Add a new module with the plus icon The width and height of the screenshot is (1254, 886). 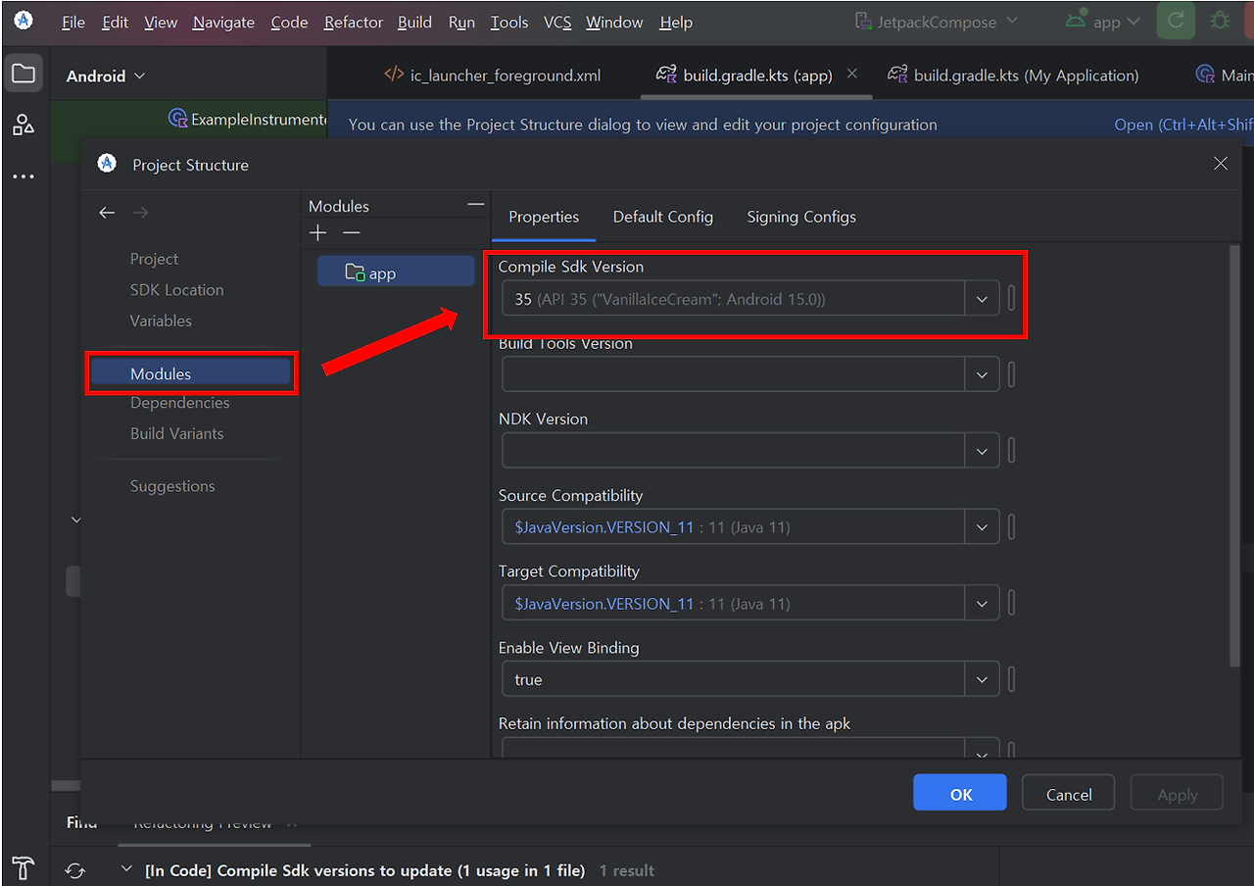[317, 232]
